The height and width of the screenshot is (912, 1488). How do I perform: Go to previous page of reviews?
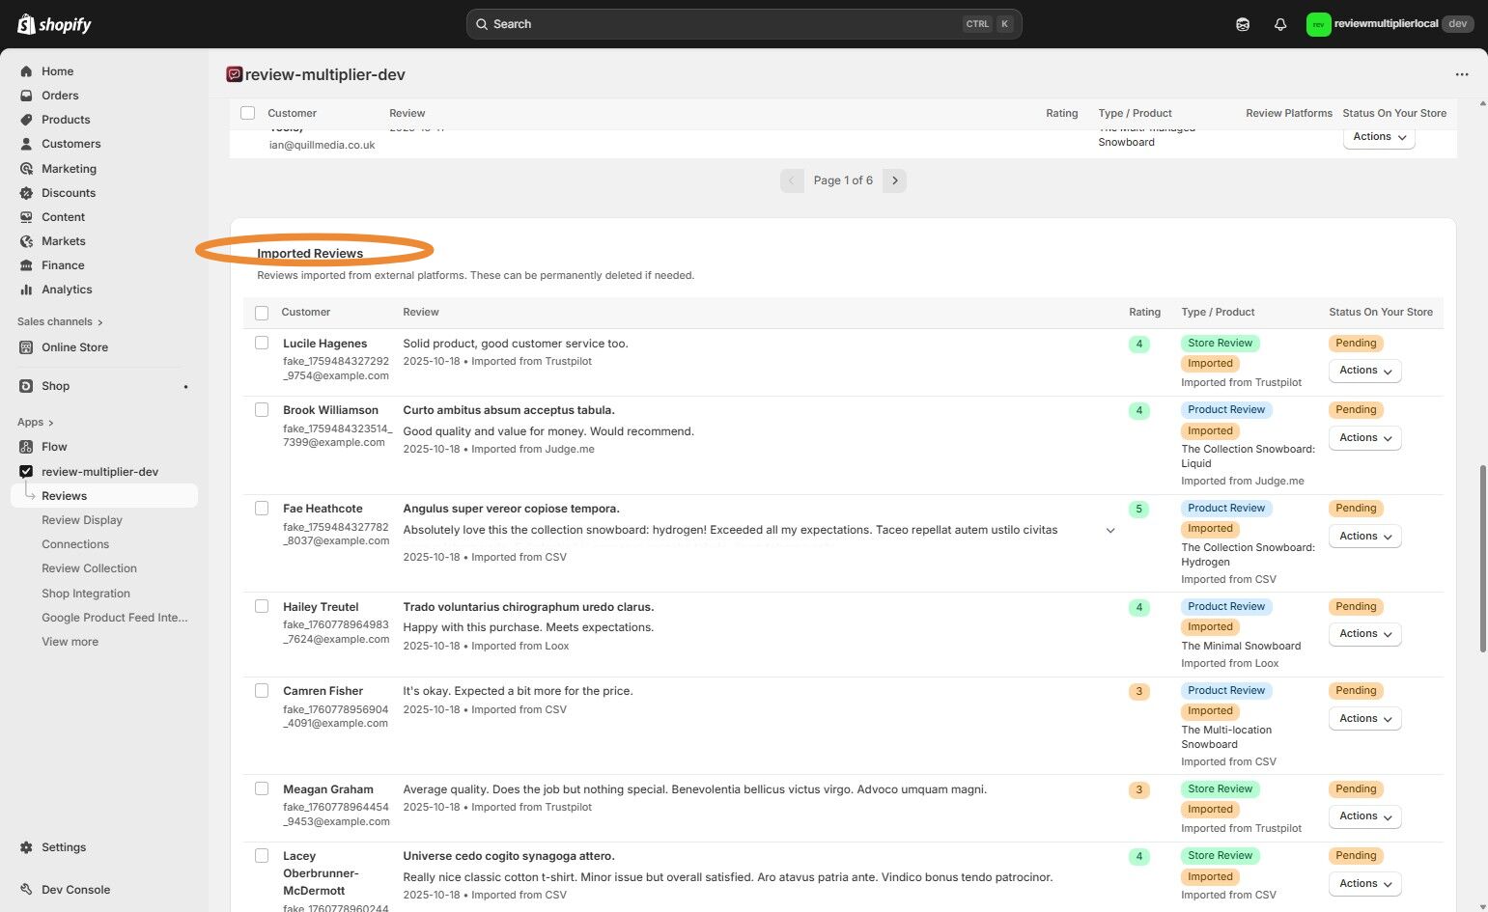coord(792,180)
